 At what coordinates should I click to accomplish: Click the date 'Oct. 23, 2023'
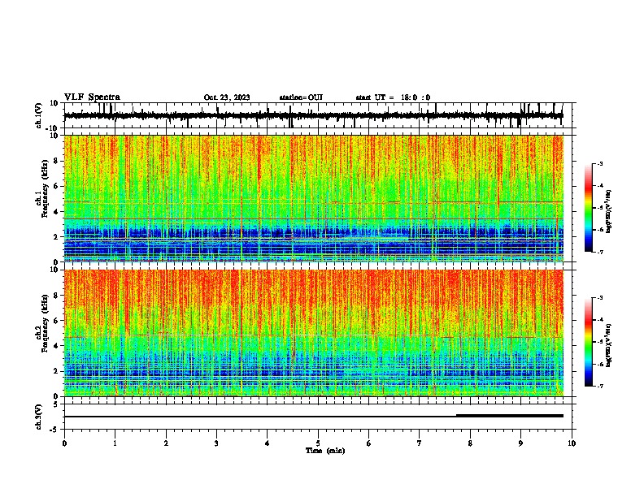tap(227, 97)
